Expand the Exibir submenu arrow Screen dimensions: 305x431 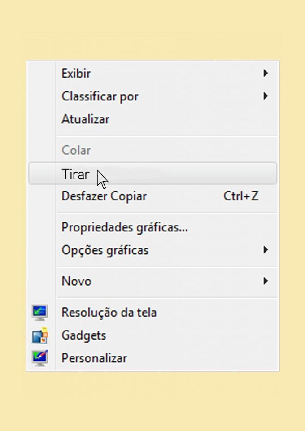(x=266, y=73)
